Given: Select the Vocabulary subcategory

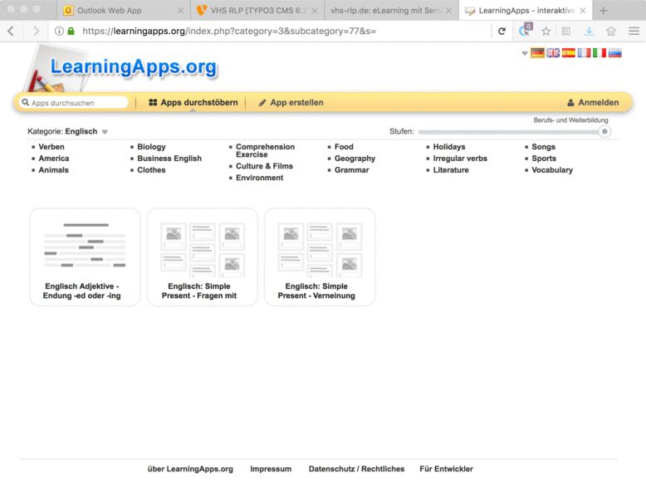Looking at the screenshot, I should pos(552,170).
